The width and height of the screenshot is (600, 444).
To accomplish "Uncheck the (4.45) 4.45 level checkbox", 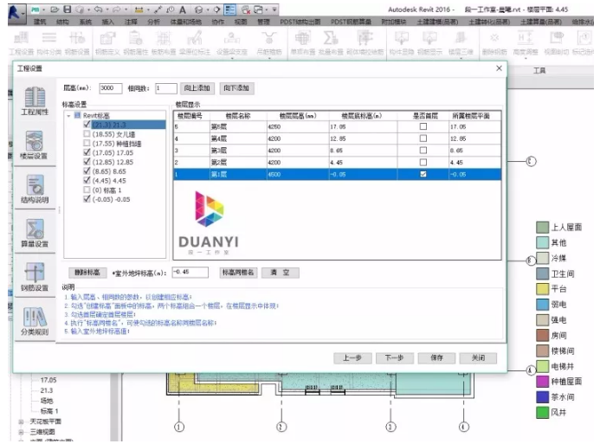I will point(87,180).
